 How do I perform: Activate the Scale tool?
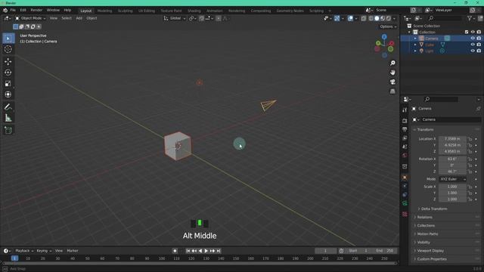pyautogui.click(x=8, y=84)
